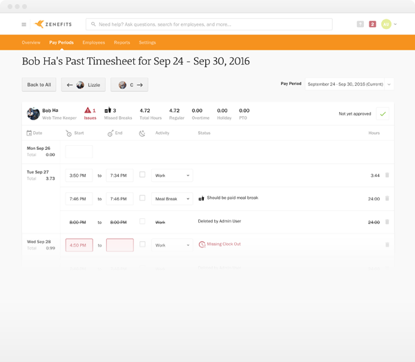Open the Pay Period dropdown

pyautogui.click(x=349, y=84)
